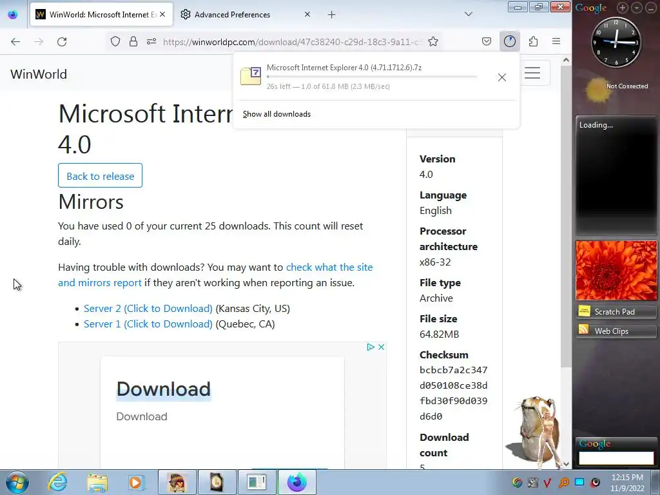660x495 pixels.
Task: Go to the WinWorld home logo link
Action: pyautogui.click(x=39, y=74)
